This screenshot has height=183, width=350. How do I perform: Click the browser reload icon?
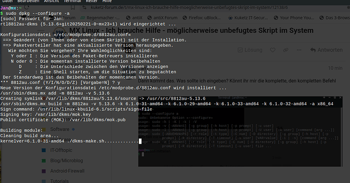(26, 8)
